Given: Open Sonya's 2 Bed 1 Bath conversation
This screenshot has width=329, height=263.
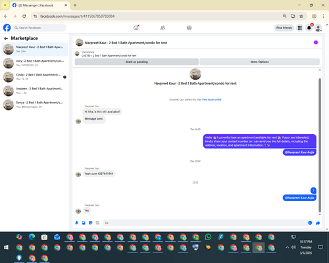Looking at the screenshot, I should click(35, 105).
